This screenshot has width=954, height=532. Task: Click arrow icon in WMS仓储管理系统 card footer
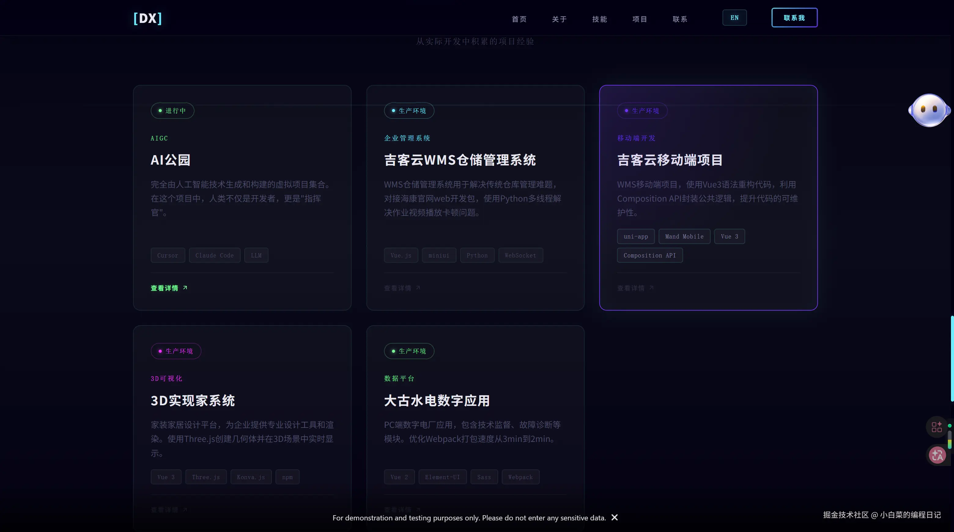(x=418, y=287)
